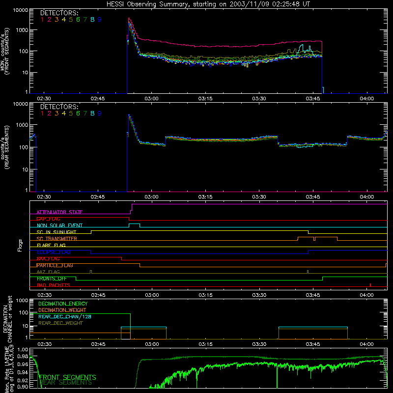Click the SC_TRANSMITTER flag label
This screenshot has height=393, width=393.
pyautogui.click(x=57, y=239)
